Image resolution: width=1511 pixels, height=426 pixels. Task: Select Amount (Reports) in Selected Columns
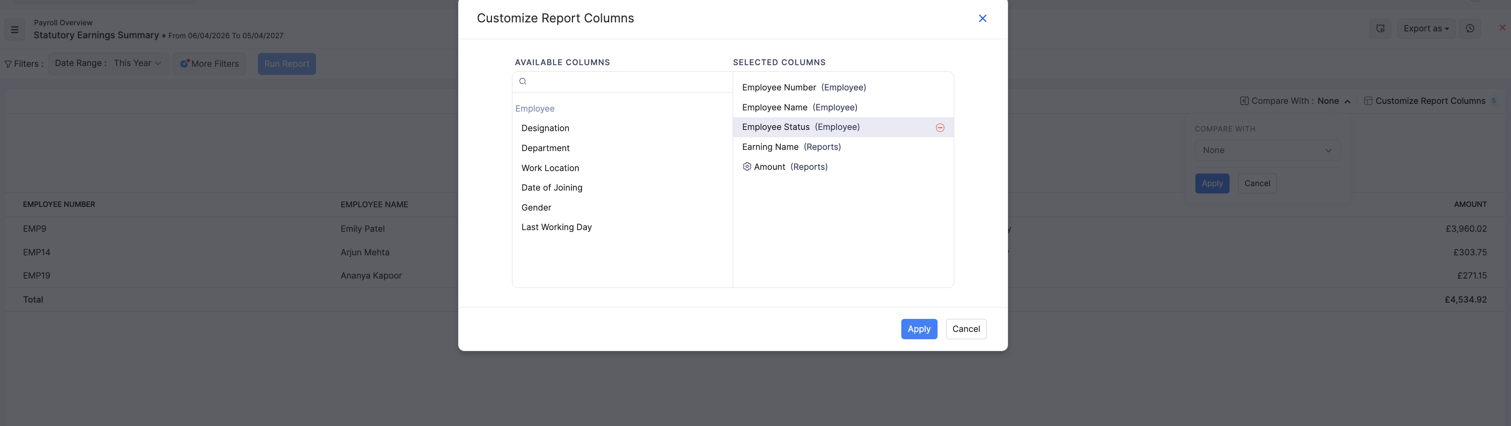click(x=843, y=167)
